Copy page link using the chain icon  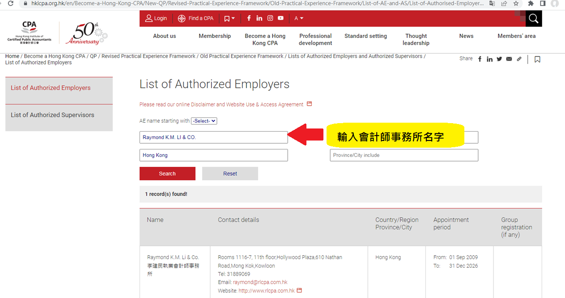click(519, 59)
